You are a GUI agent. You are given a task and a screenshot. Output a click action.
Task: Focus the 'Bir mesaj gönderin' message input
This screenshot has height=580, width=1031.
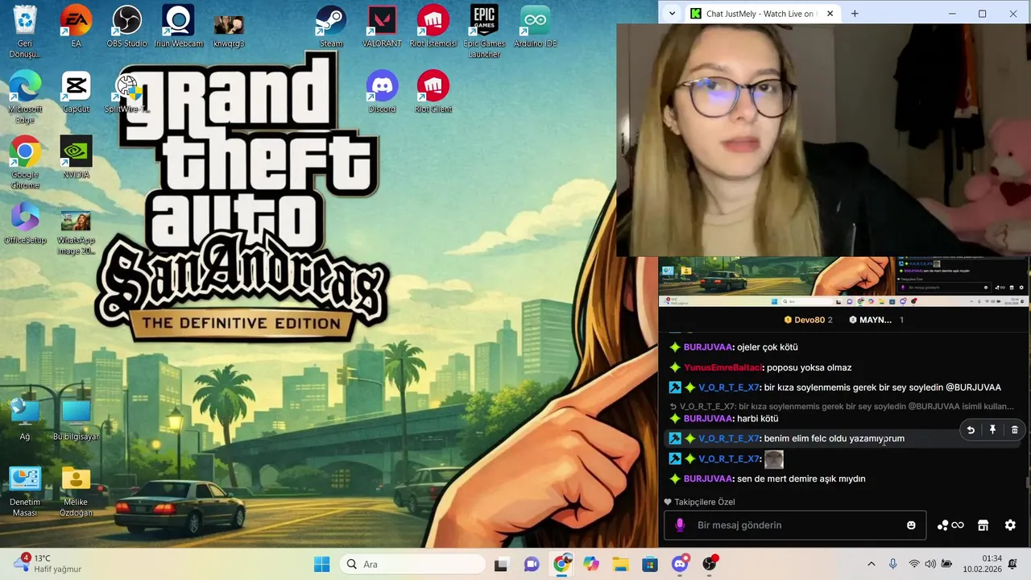[x=795, y=525]
